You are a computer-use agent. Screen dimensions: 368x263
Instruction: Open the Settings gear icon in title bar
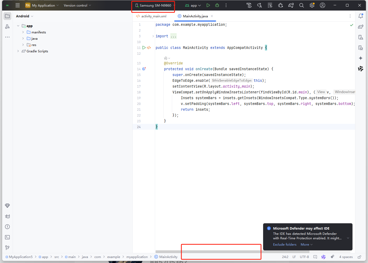point(312,5)
